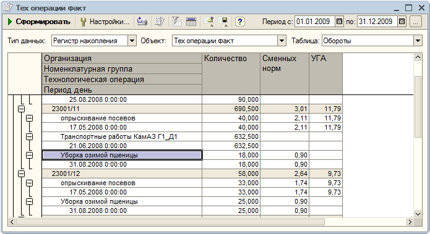This screenshot has width=430, height=234.
Task: Click the Организация header cell
Action: coord(122,58)
